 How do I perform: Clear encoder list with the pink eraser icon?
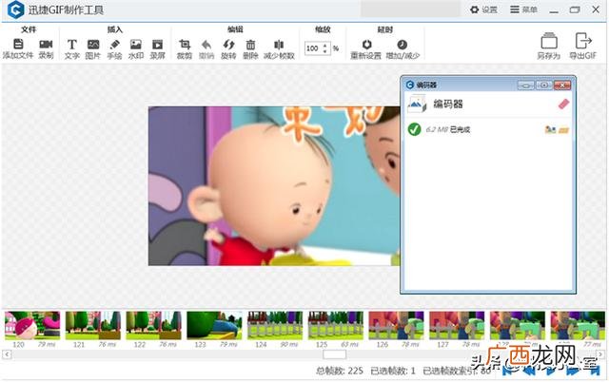pos(563,104)
